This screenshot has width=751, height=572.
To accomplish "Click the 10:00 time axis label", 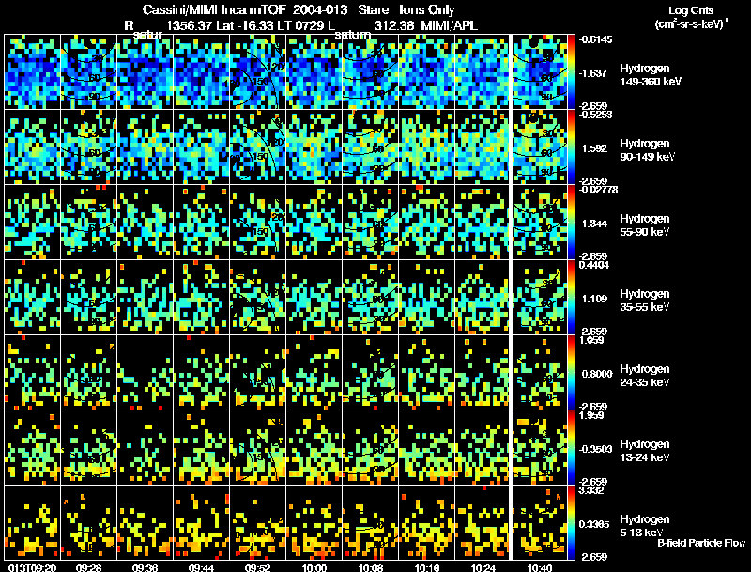I will click(x=314, y=567).
